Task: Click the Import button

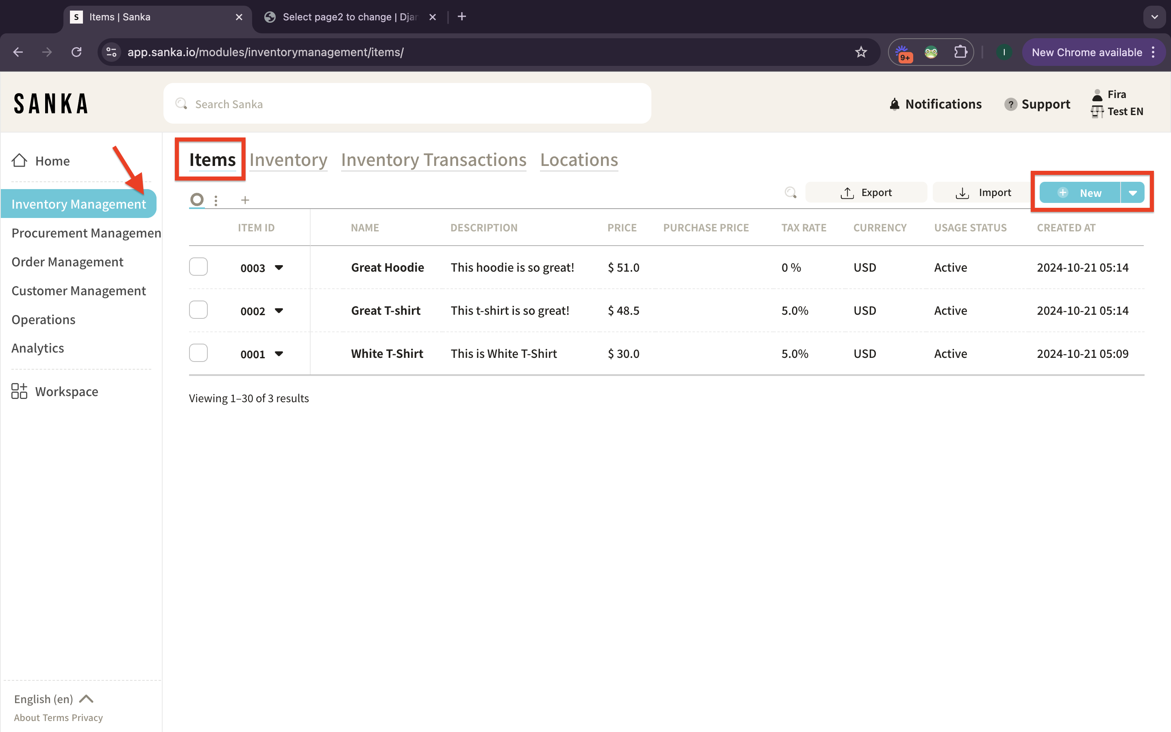Action: tap(983, 193)
